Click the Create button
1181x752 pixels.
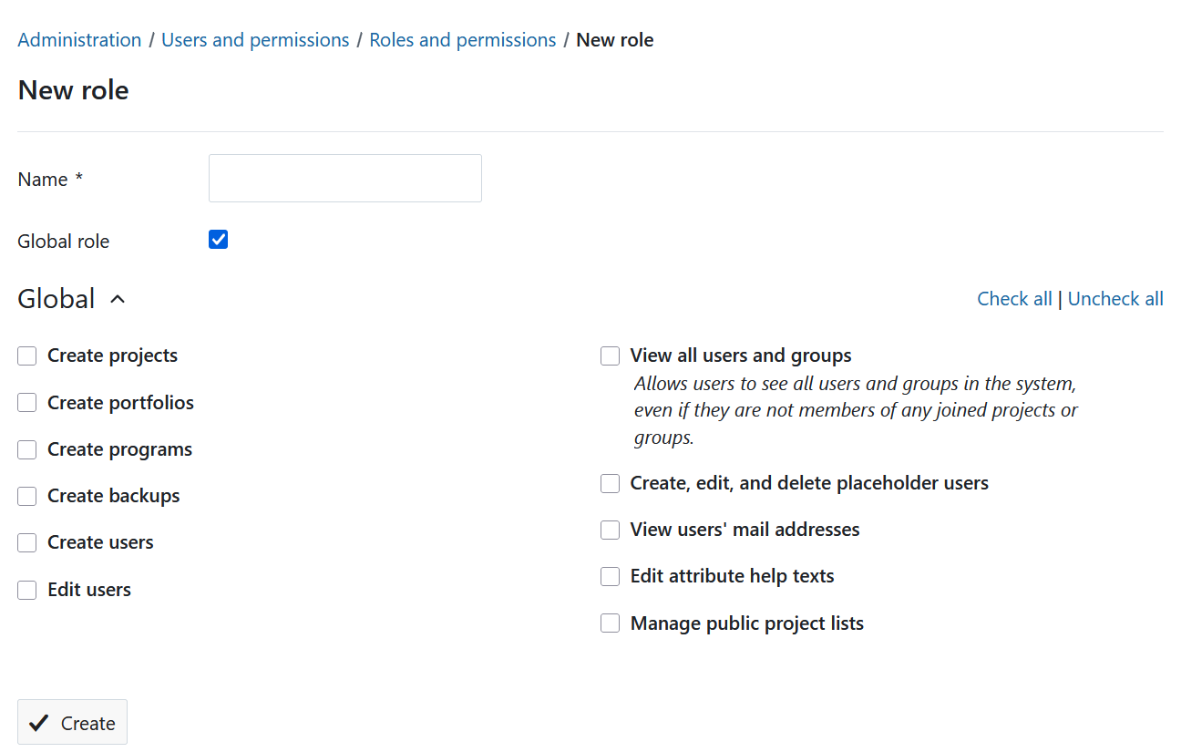72,722
